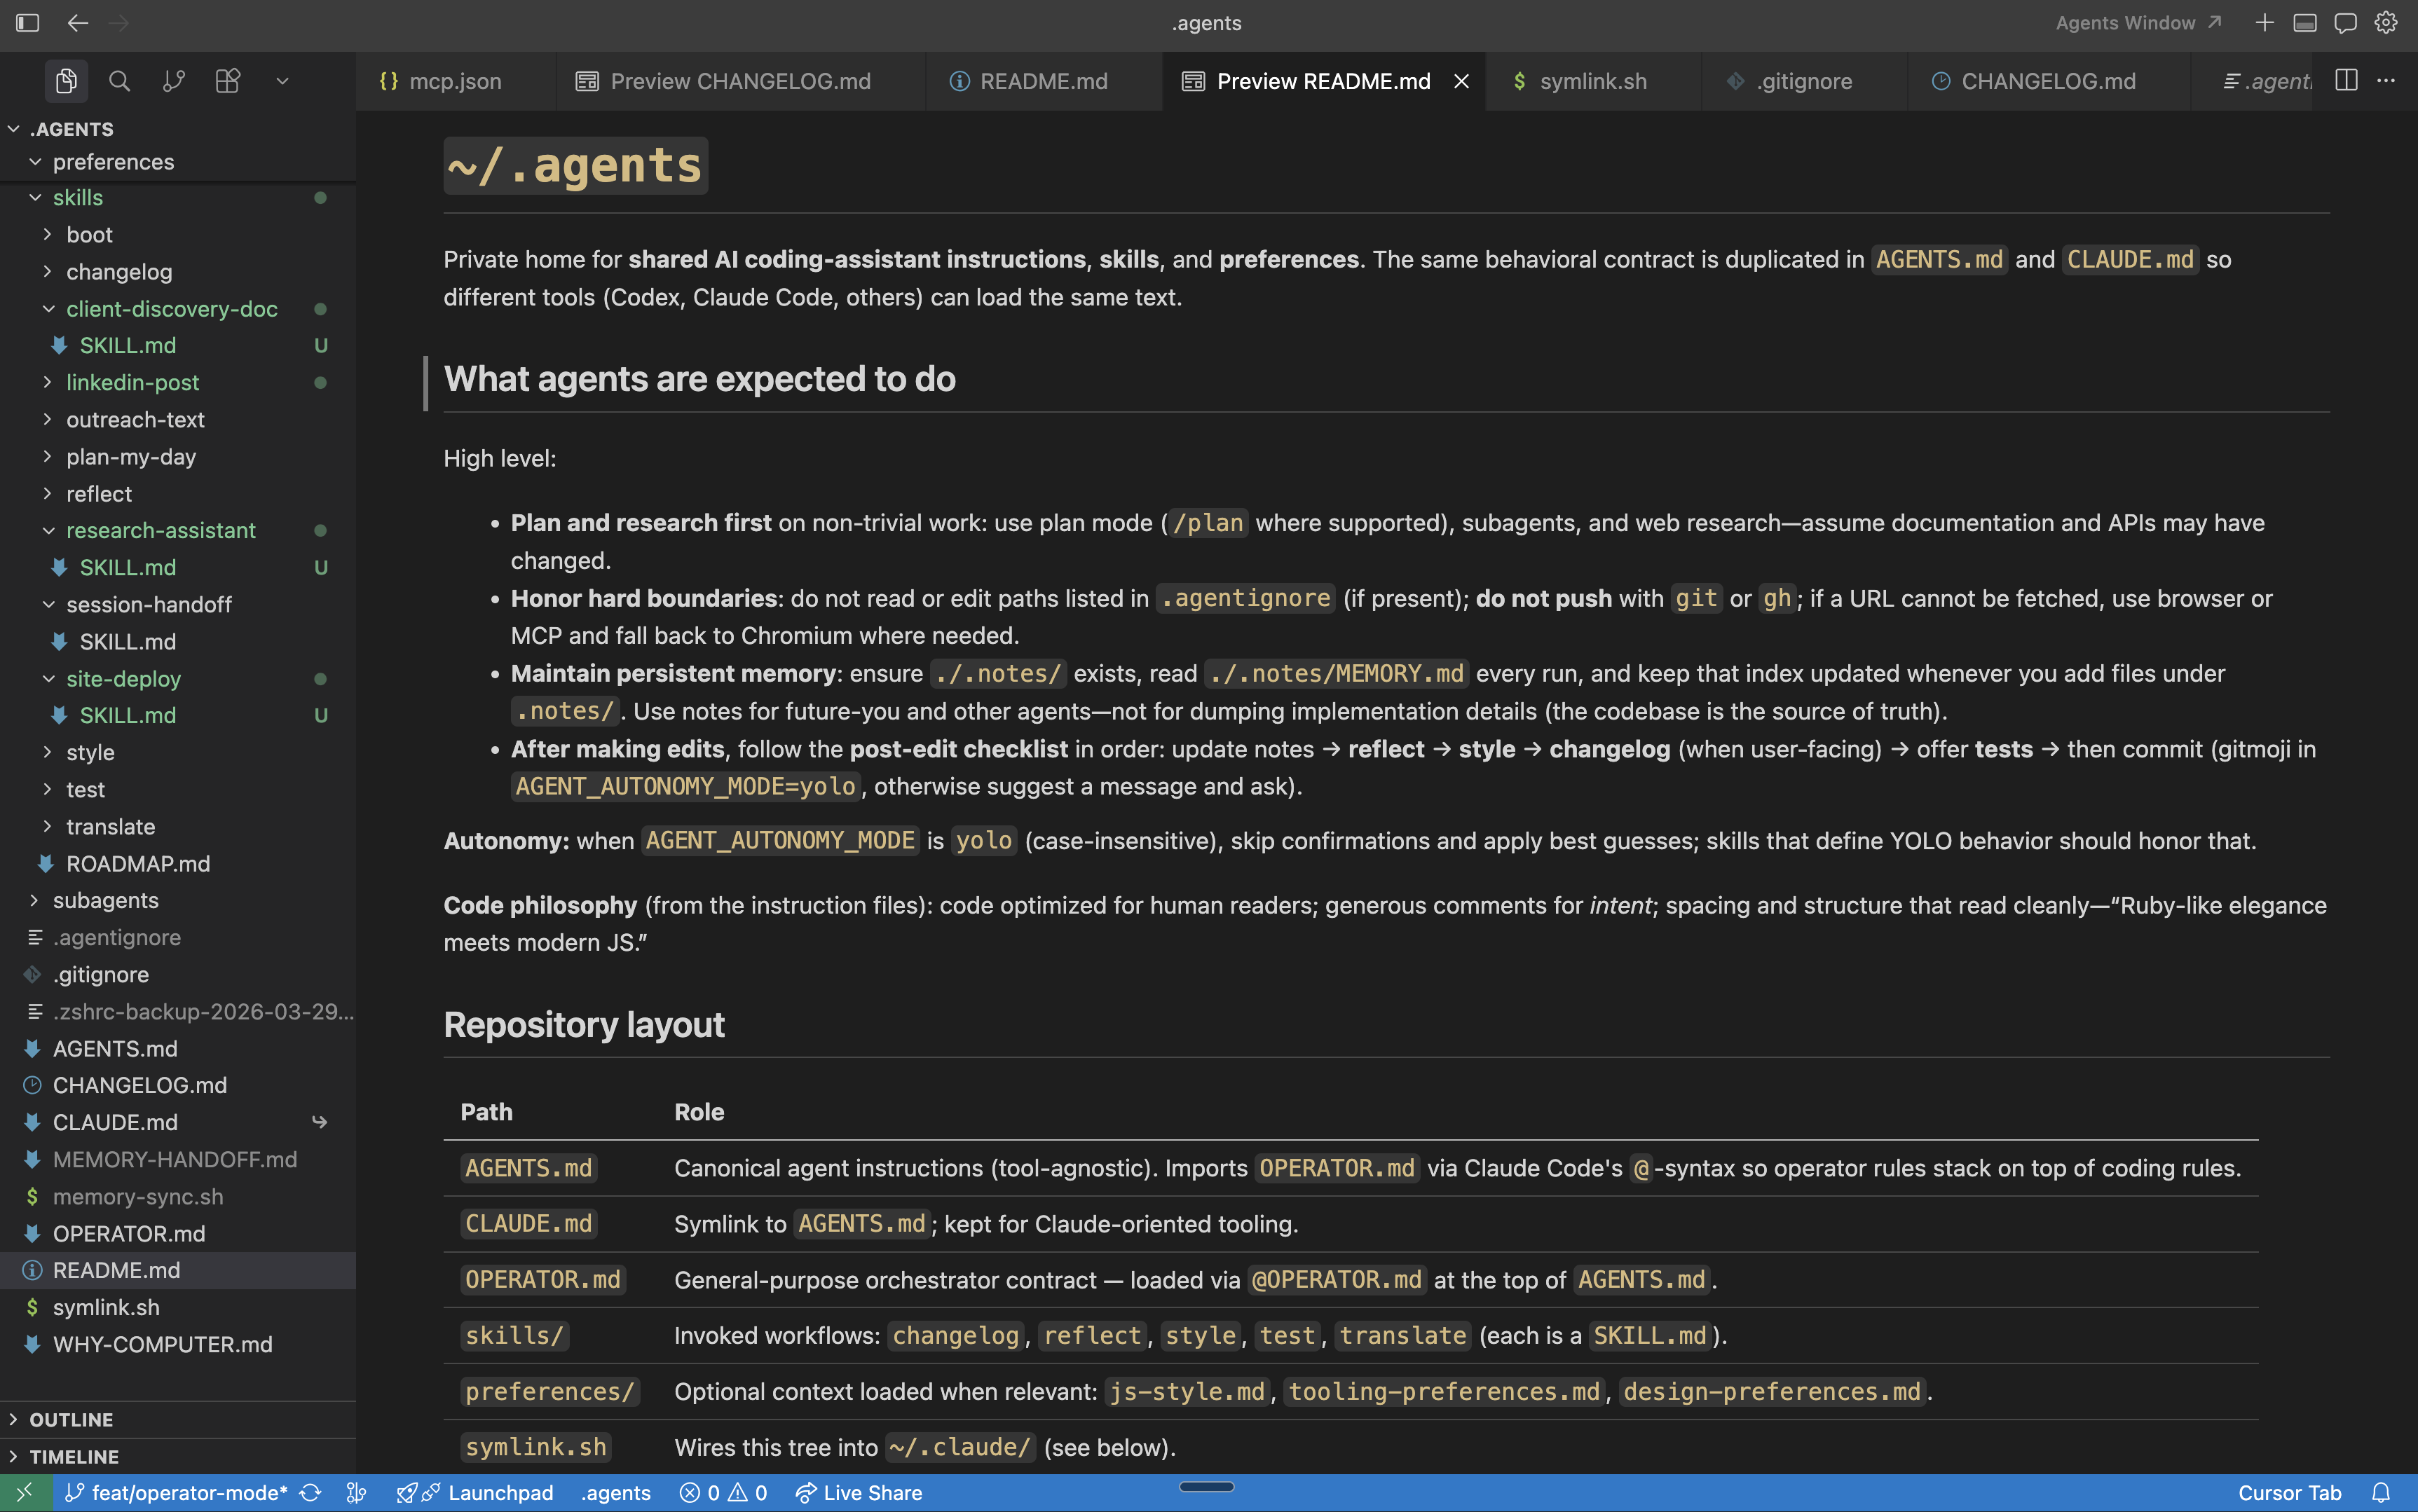Screen dimensions: 2418x1512
Task: Expand the linkedin-post folder
Action: [178, 383]
